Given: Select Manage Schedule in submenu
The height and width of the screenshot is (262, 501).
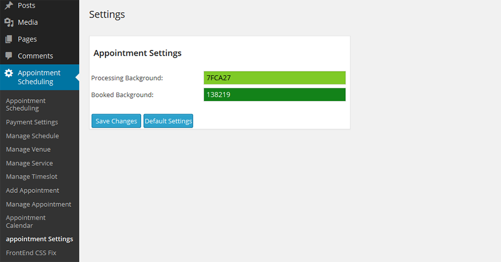Looking at the screenshot, I should pyautogui.click(x=33, y=136).
